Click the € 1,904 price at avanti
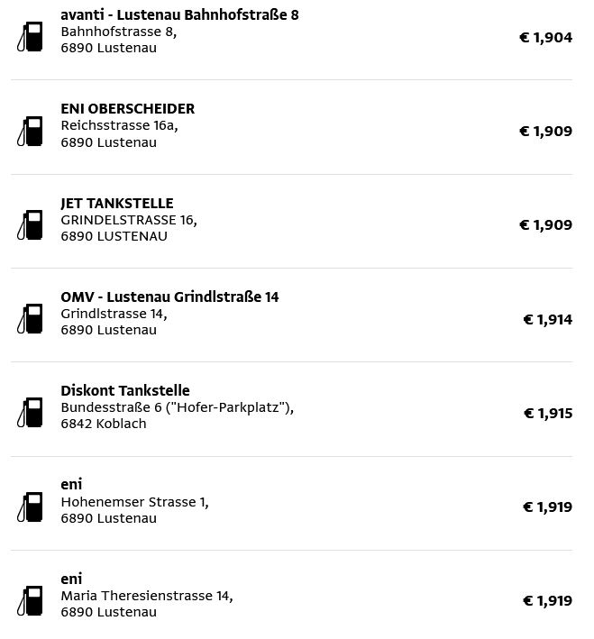 coord(545,38)
